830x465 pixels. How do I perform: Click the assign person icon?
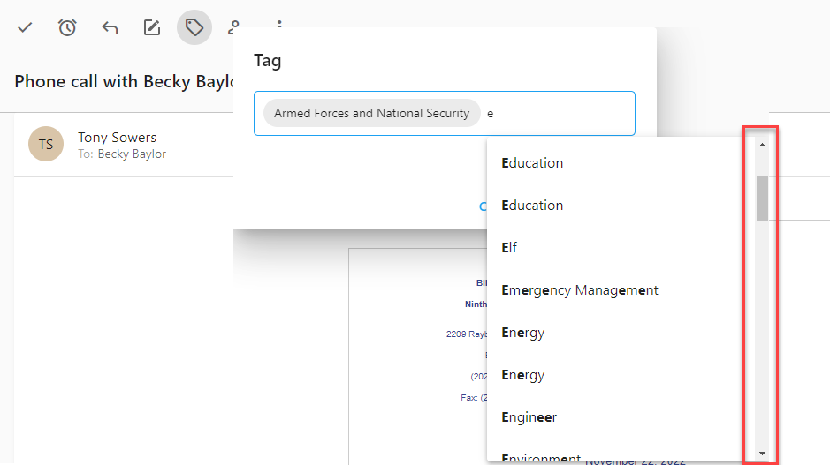point(234,26)
